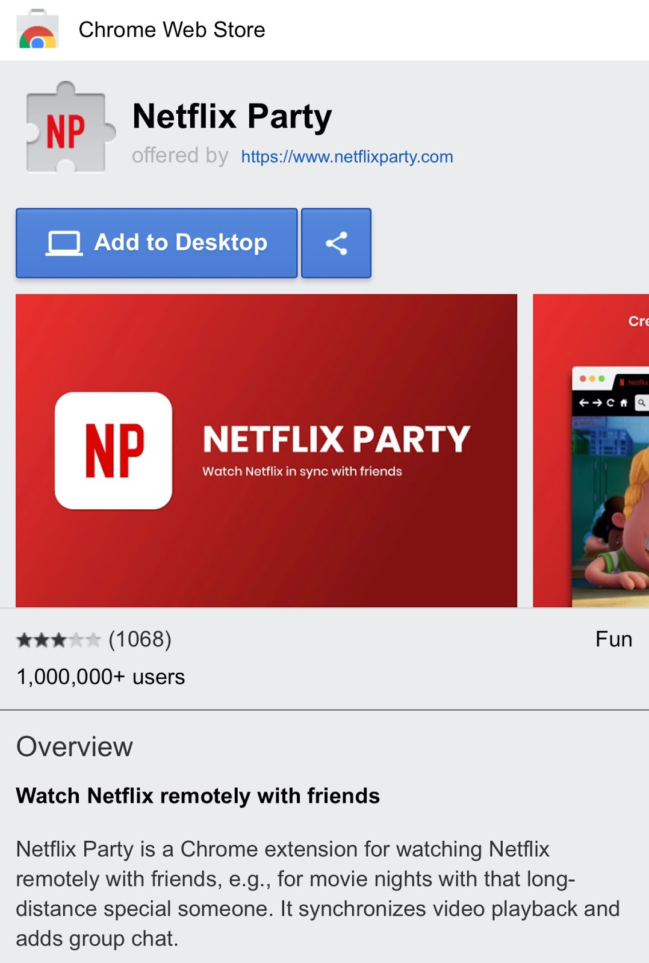Open the netflixparty.com offered-by link

click(x=347, y=156)
